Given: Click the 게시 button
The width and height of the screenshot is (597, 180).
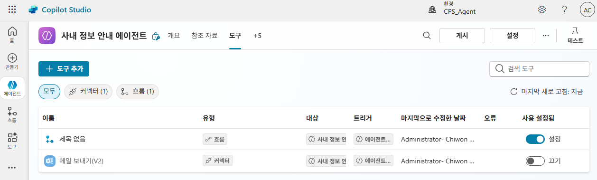Looking at the screenshot, I should [x=462, y=36].
